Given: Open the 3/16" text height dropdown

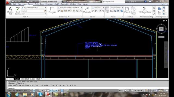Looking at the screenshot, I should click(34, 14).
